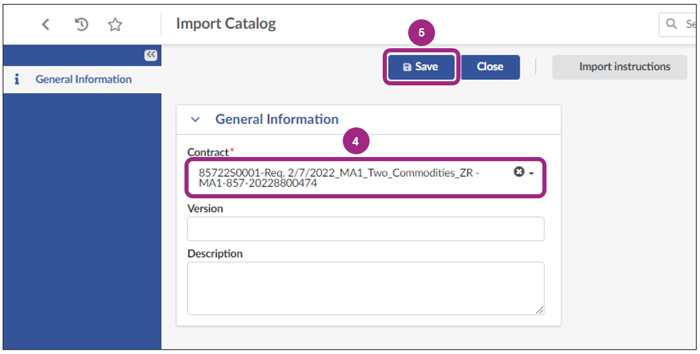Collapse the General Information section chevron

(195, 119)
